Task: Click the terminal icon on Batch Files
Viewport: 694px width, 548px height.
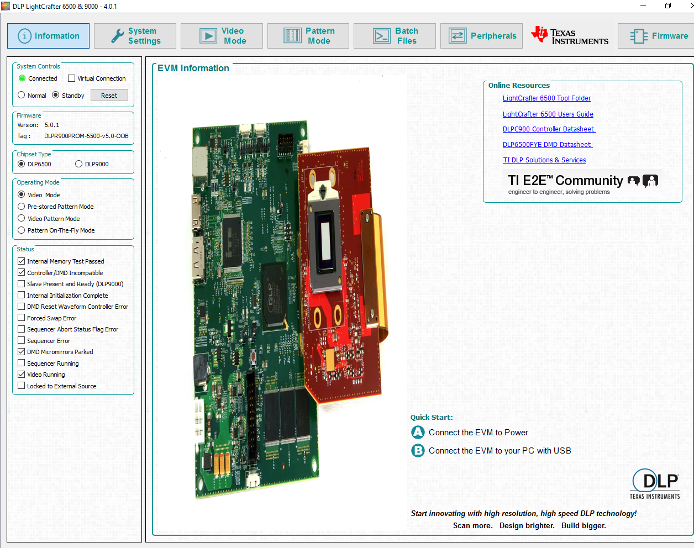Action: [382, 36]
